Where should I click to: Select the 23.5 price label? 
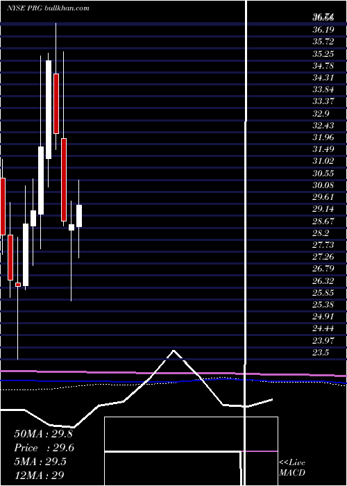point(321,353)
